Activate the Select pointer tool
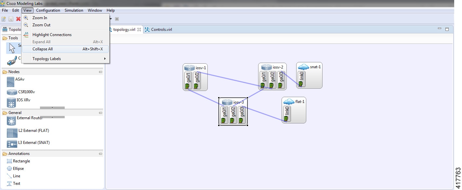 pyautogui.click(x=13, y=48)
